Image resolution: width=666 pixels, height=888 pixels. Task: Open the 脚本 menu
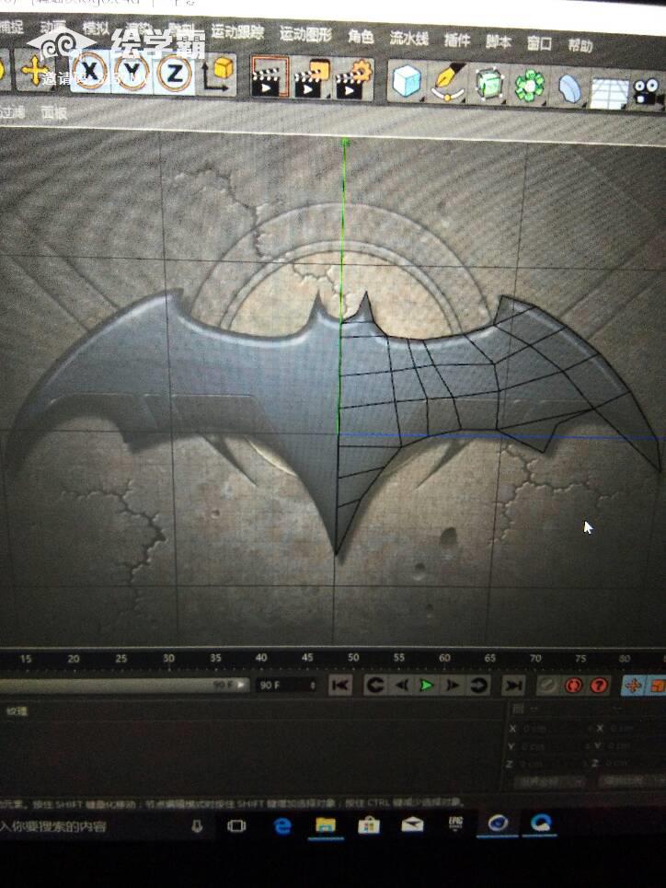click(x=499, y=42)
